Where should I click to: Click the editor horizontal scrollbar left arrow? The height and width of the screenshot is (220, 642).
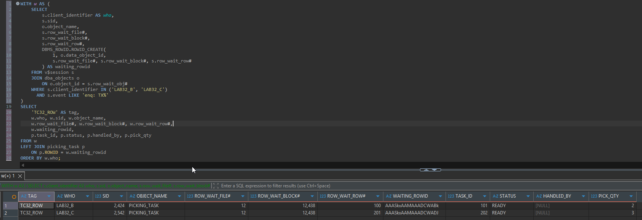click(x=22, y=165)
